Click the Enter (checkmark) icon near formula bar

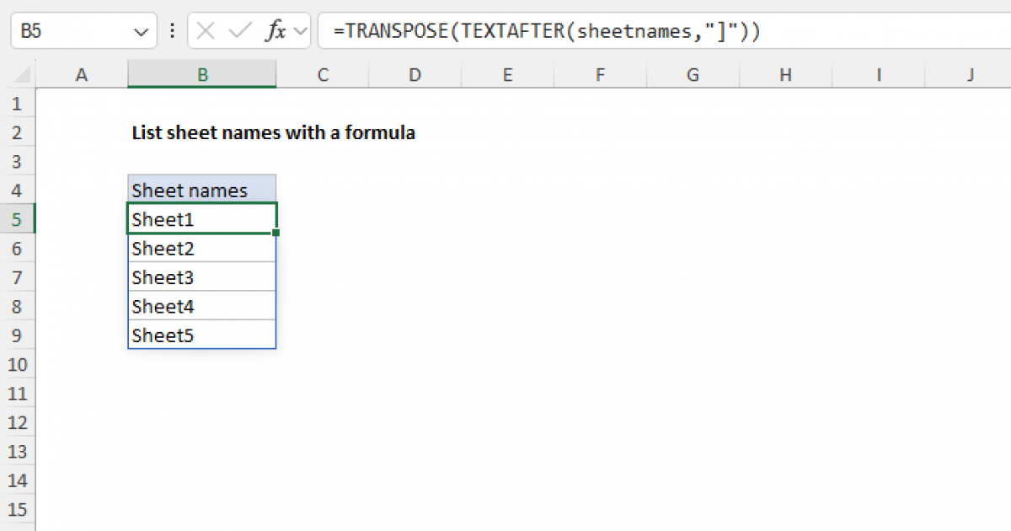click(239, 30)
